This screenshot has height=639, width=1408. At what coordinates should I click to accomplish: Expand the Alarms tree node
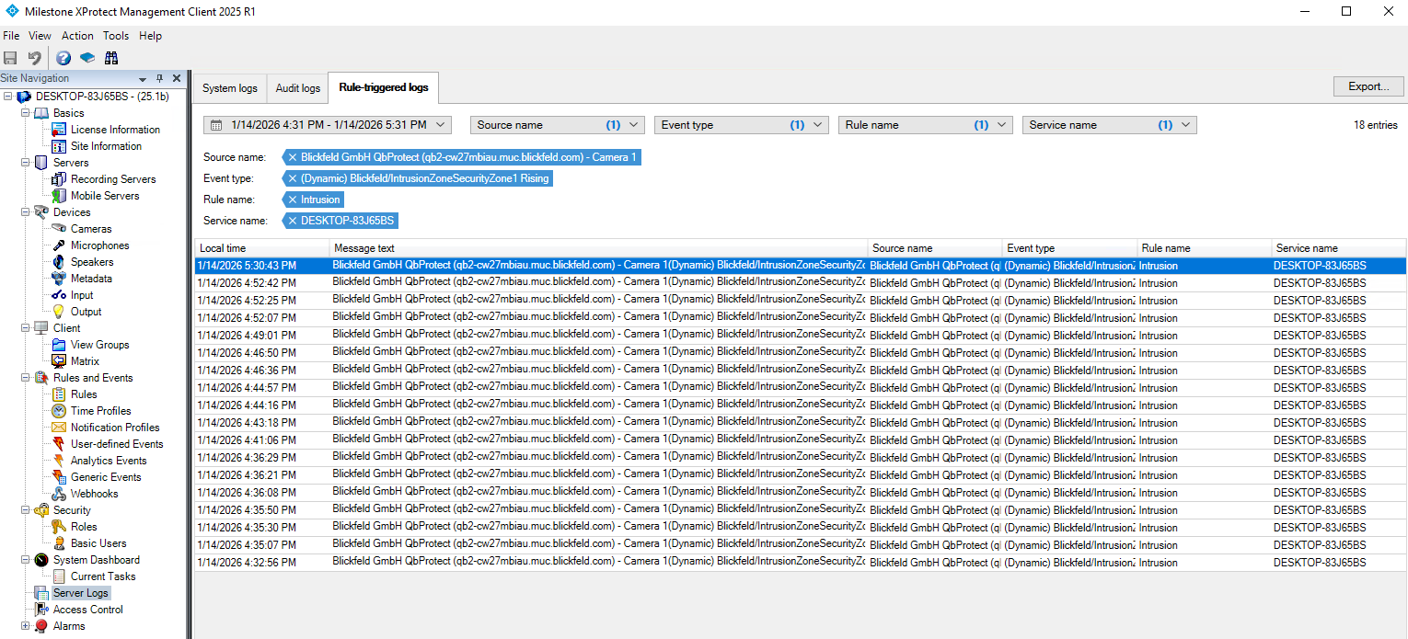click(x=25, y=626)
